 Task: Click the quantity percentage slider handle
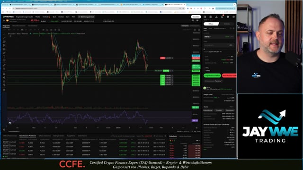pos(205,49)
